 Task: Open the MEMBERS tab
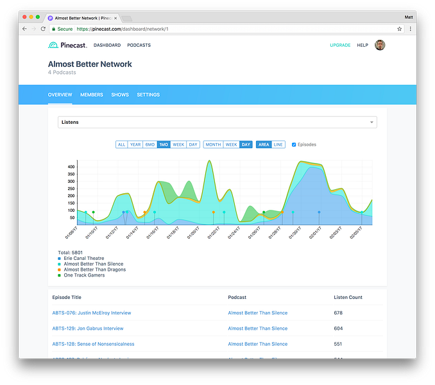point(92,95)
